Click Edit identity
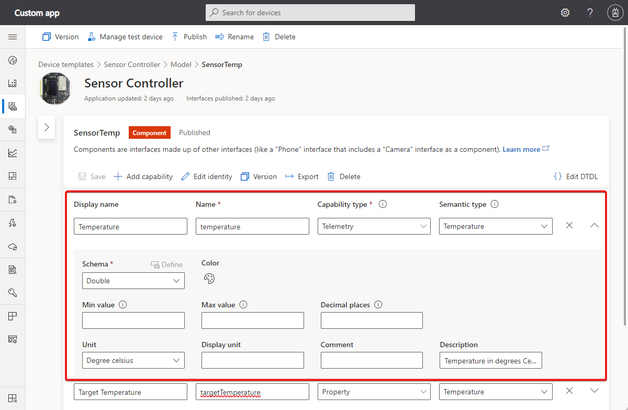 [x=207, y=176]
